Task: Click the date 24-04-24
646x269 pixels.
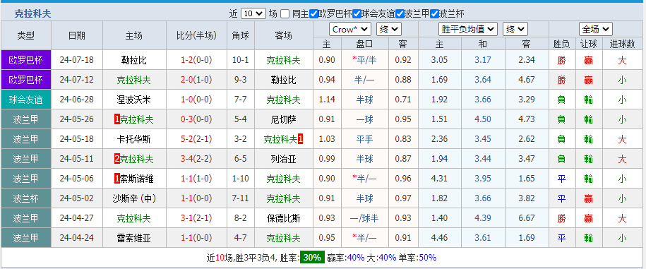Action: click(77, 238)
